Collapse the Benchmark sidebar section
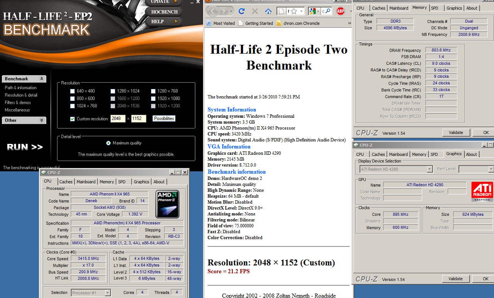 (42, 79)
